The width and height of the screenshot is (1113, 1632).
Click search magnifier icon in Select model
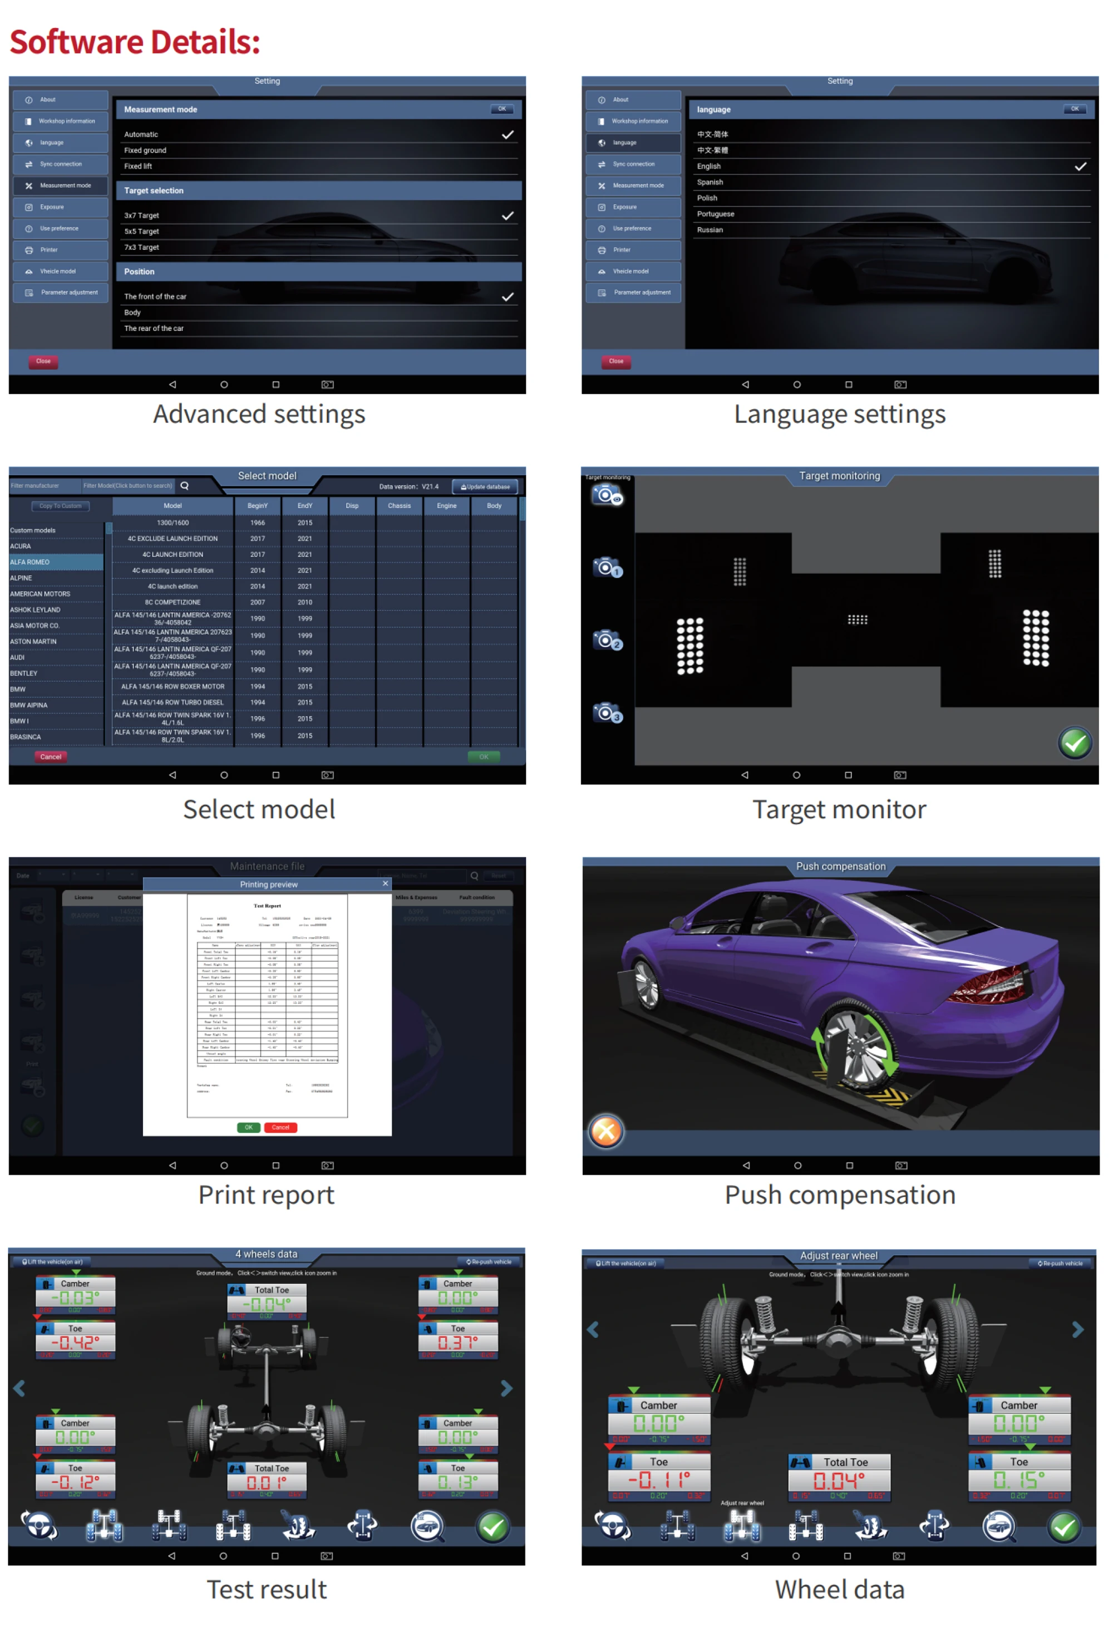185,486
